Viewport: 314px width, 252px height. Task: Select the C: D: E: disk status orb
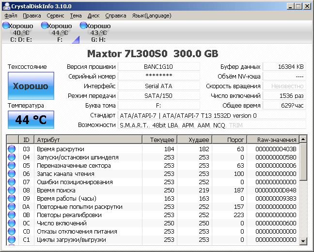coord(5,25)
